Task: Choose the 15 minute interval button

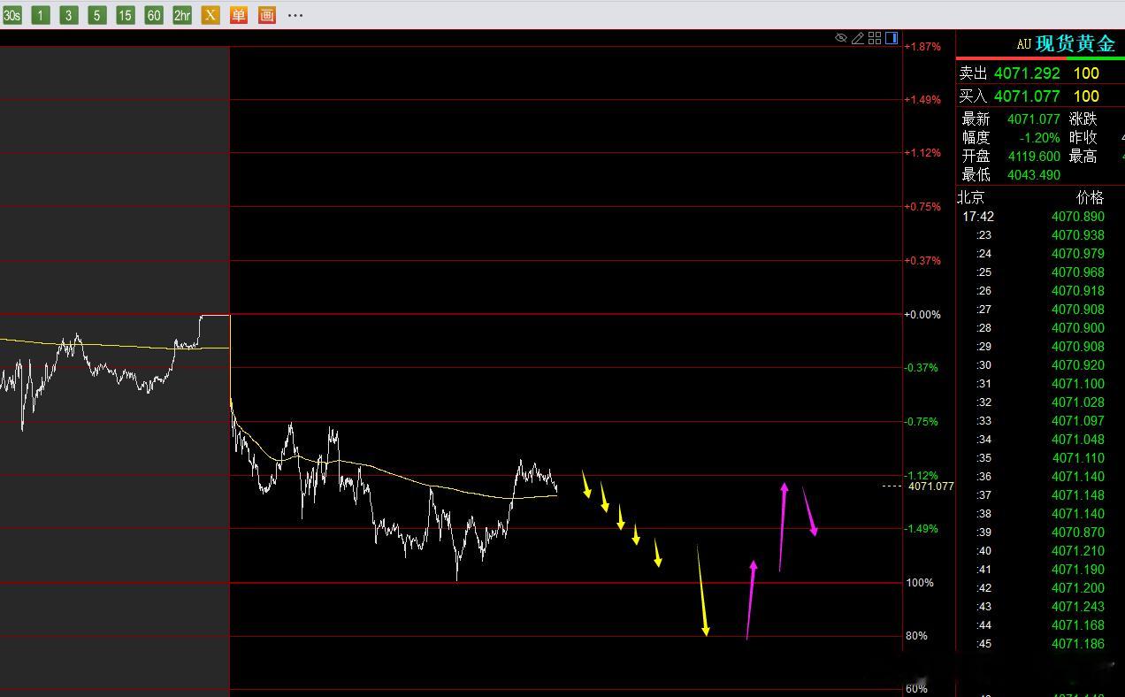Action: click(x=126, y=15)
